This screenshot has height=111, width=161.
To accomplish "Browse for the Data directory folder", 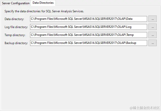I will click(x=152, y=19).
